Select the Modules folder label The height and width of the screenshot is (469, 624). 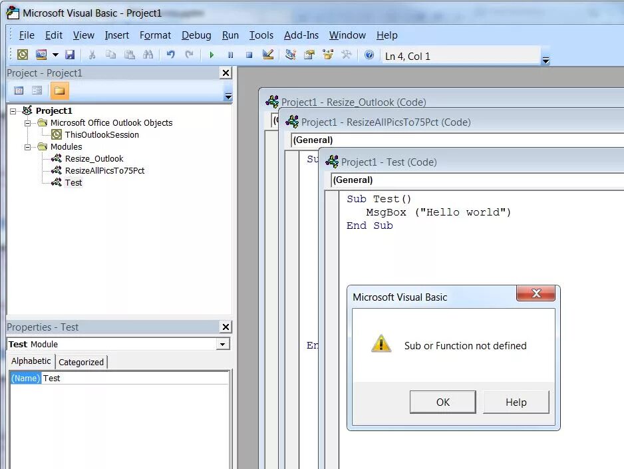click(x=66, y=147)
